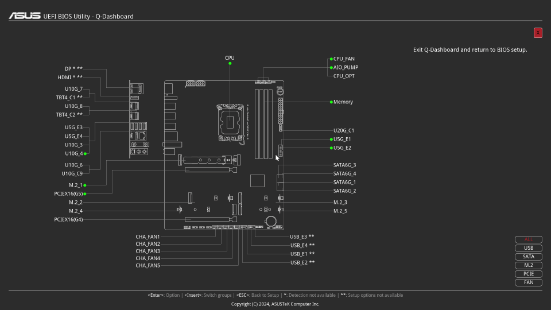Select the U10G_8 port label
Screen dimensions: 551x310
(73, 107)
